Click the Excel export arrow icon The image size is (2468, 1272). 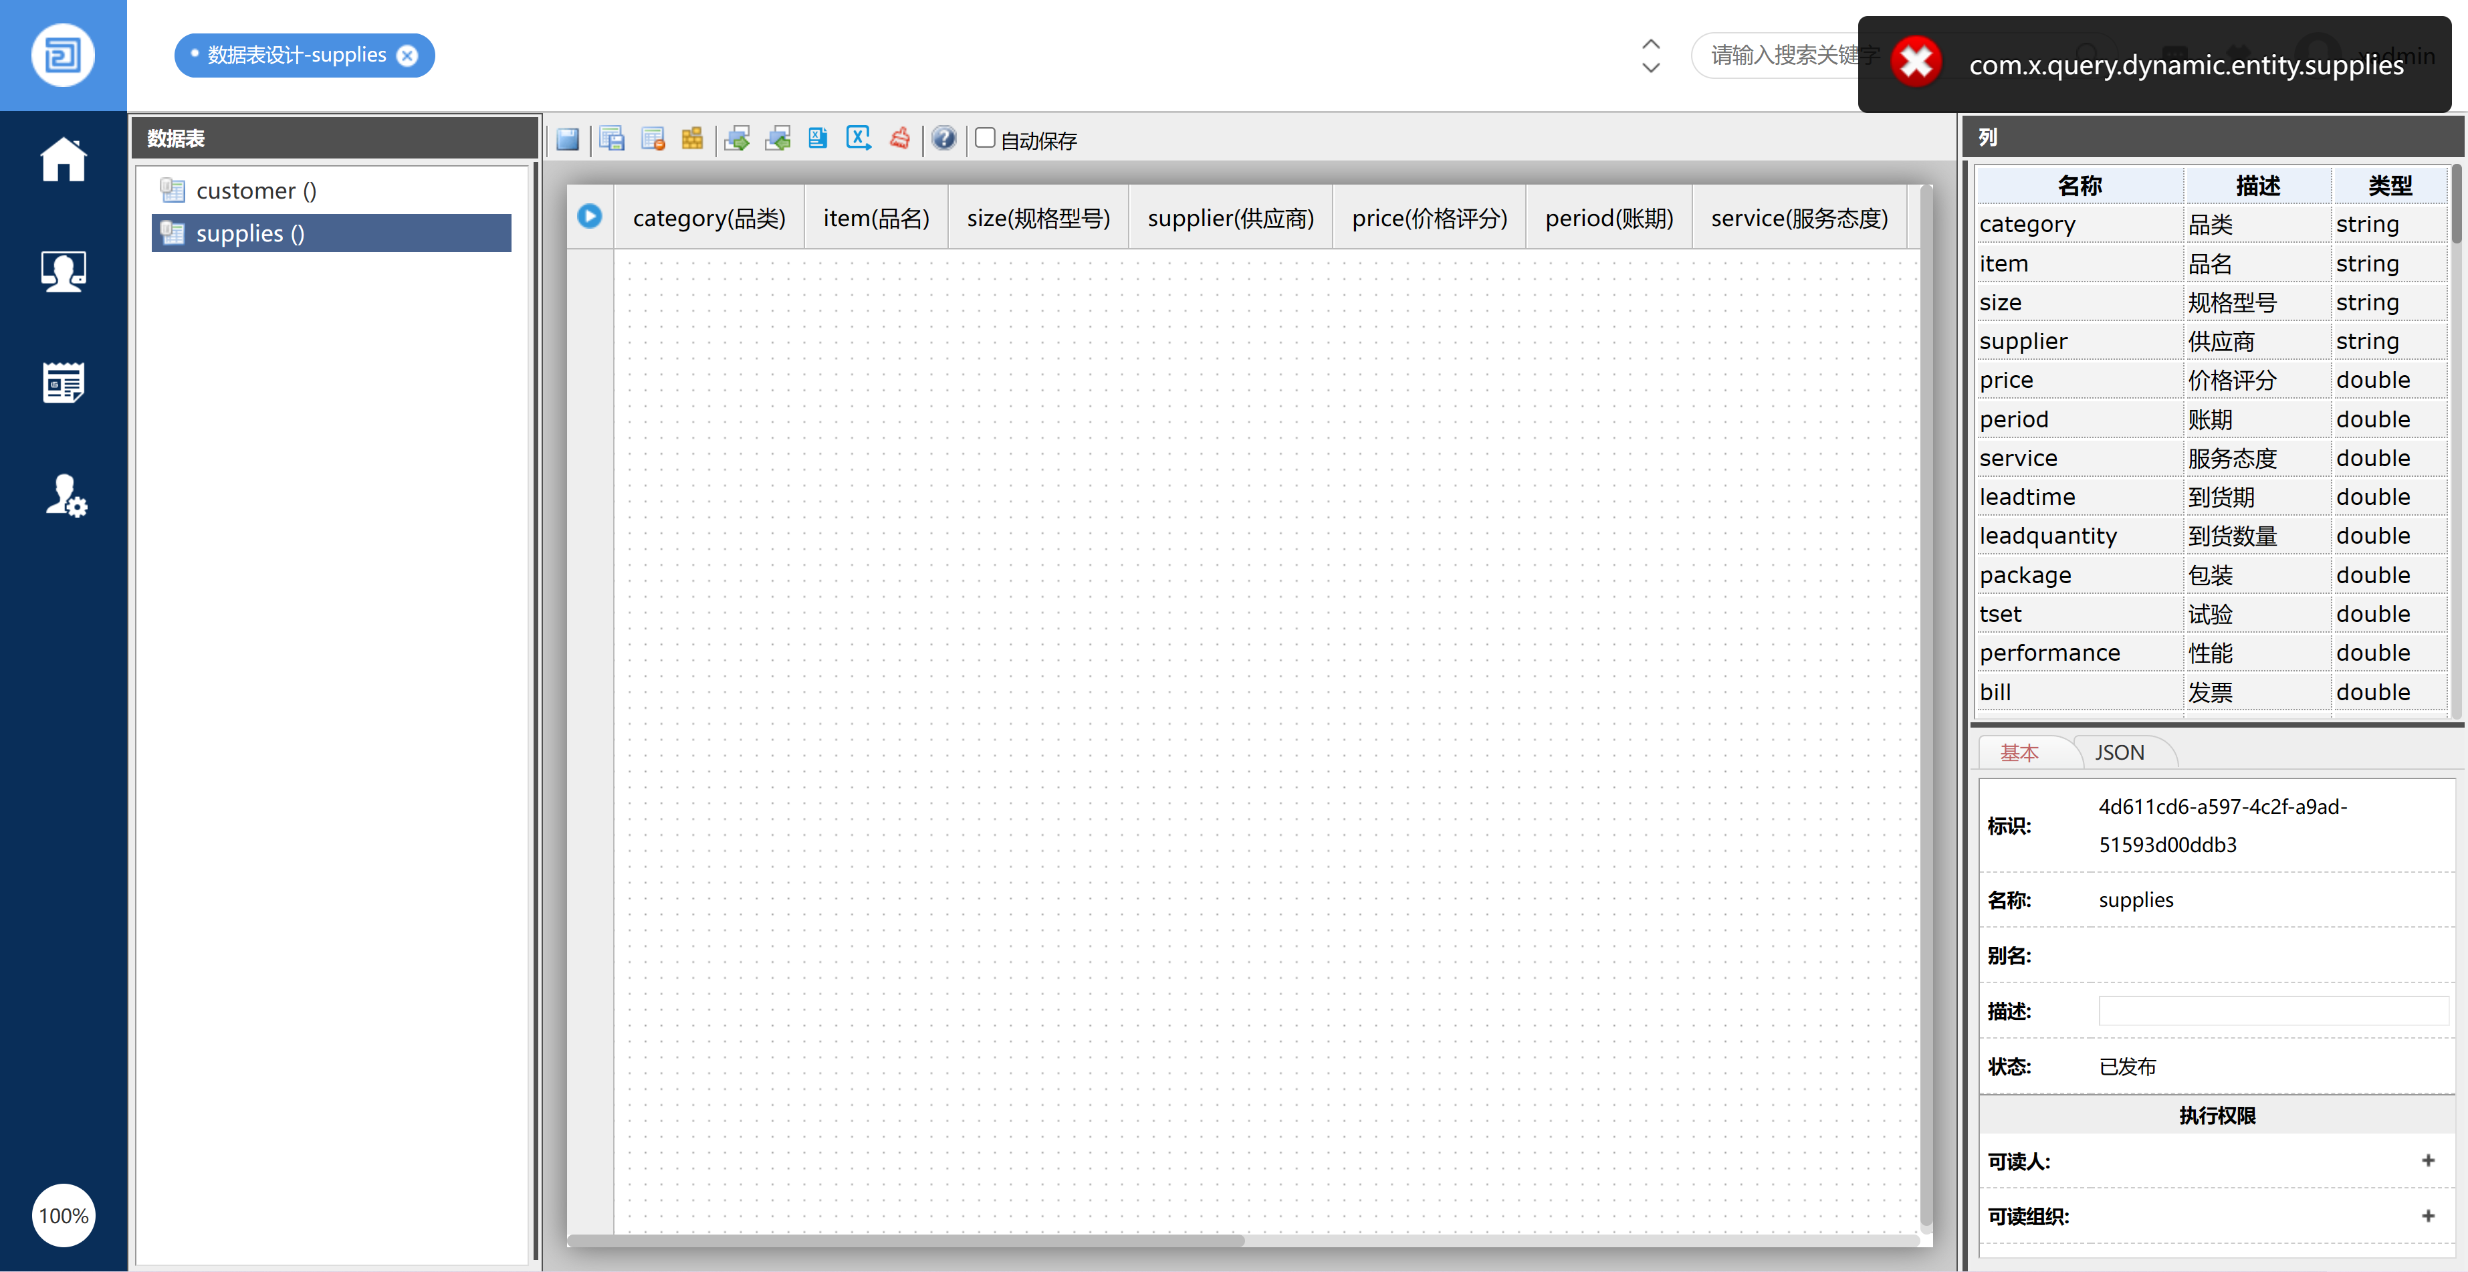tap(859, 140)
